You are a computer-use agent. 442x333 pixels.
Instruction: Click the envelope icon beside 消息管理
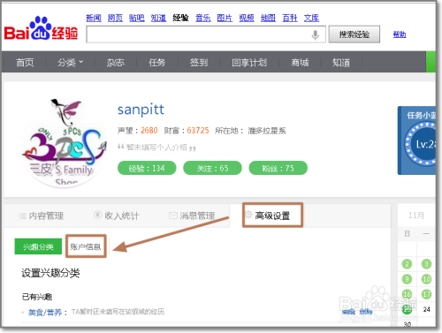pyautogui.click(x=173, y=216)
